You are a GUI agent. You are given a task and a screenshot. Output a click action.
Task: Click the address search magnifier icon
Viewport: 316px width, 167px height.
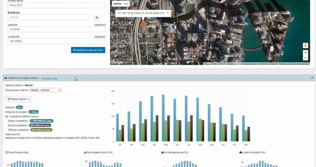click(x=97, y=17)
